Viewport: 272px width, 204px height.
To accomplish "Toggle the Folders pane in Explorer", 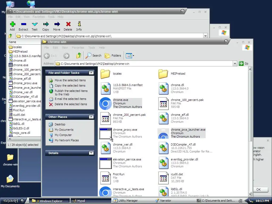I will coord(113,56).
